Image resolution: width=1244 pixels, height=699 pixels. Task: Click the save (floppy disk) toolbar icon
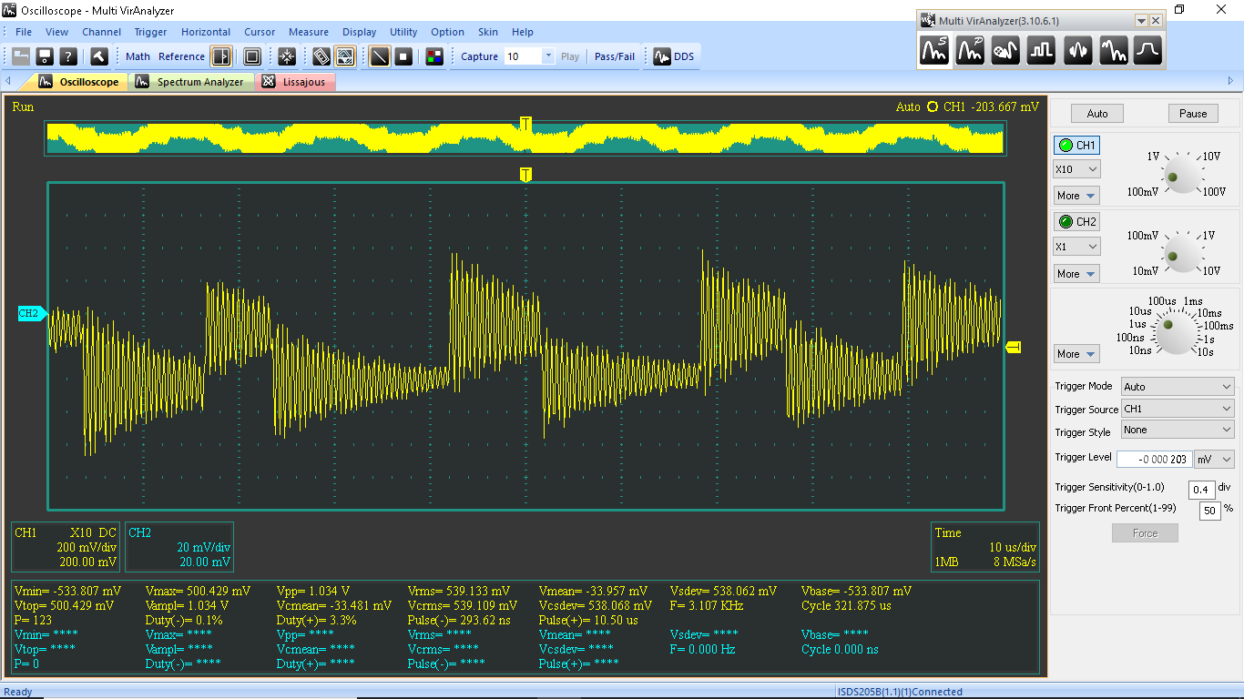44,56
